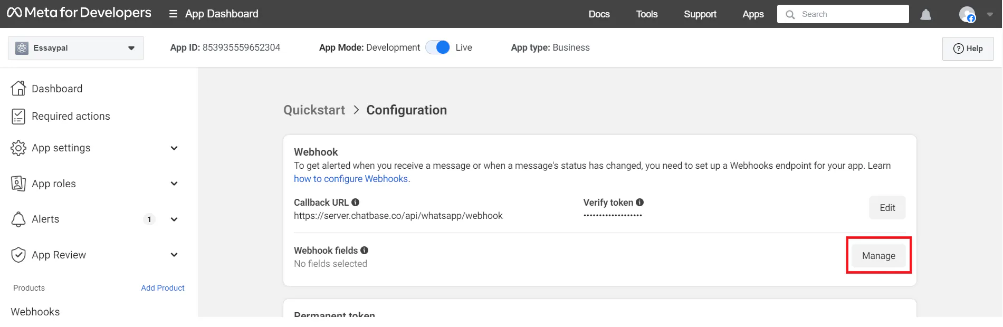
Task: Expand the App roles chevron
Action: tap(174, 184)
